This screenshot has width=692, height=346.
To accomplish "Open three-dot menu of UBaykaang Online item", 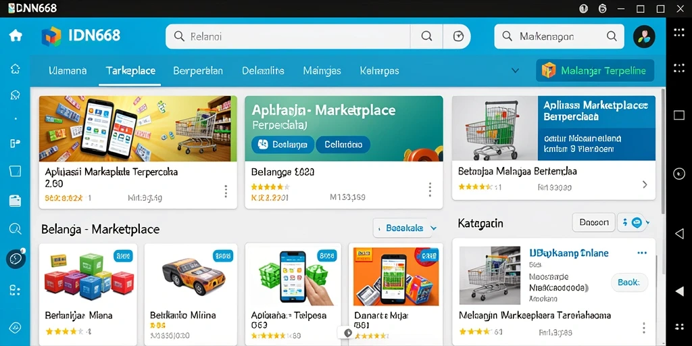I will [x=642, y=253].
